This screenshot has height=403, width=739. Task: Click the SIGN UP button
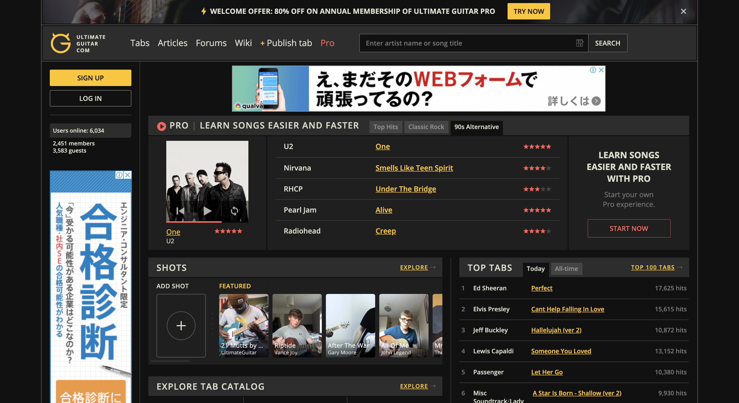(90, 78)
